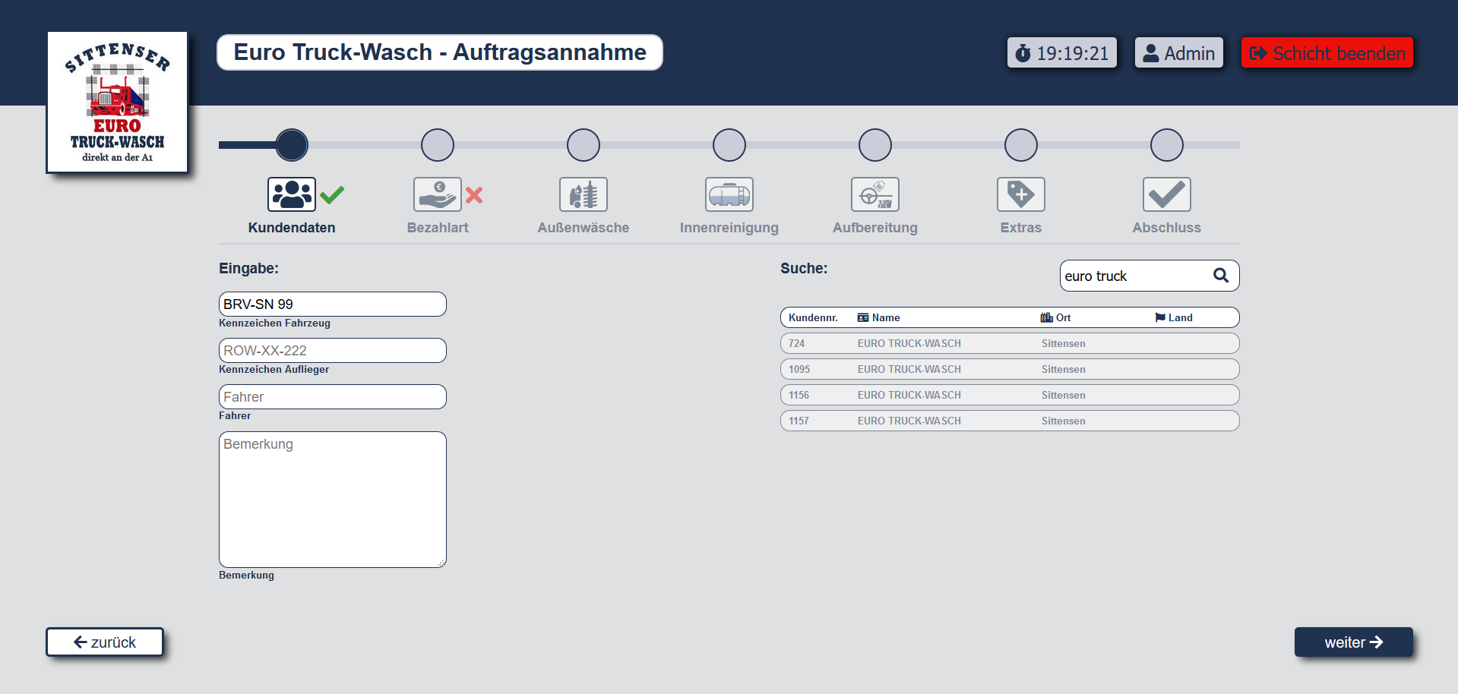This screenshot has height=694, width=1458.
Task: Continue with the weiter button
Action: [1354, 642]
